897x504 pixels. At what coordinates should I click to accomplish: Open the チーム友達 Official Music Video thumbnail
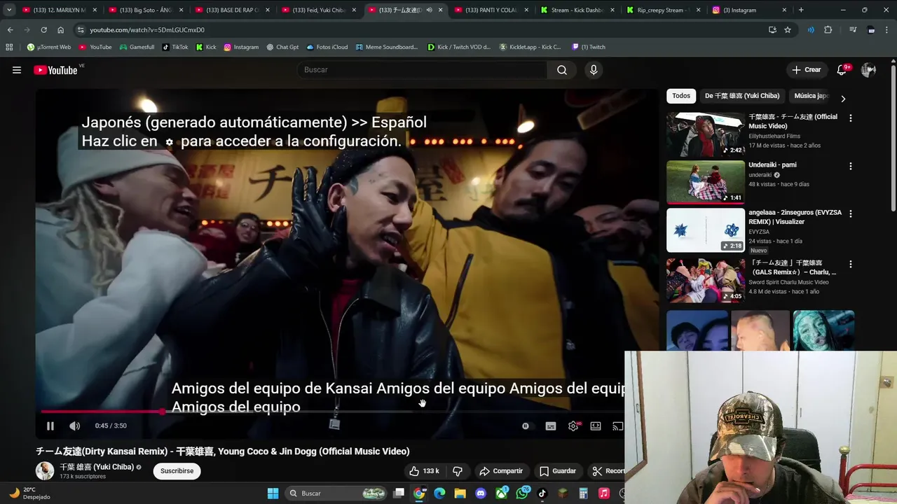tap(706, 134)
